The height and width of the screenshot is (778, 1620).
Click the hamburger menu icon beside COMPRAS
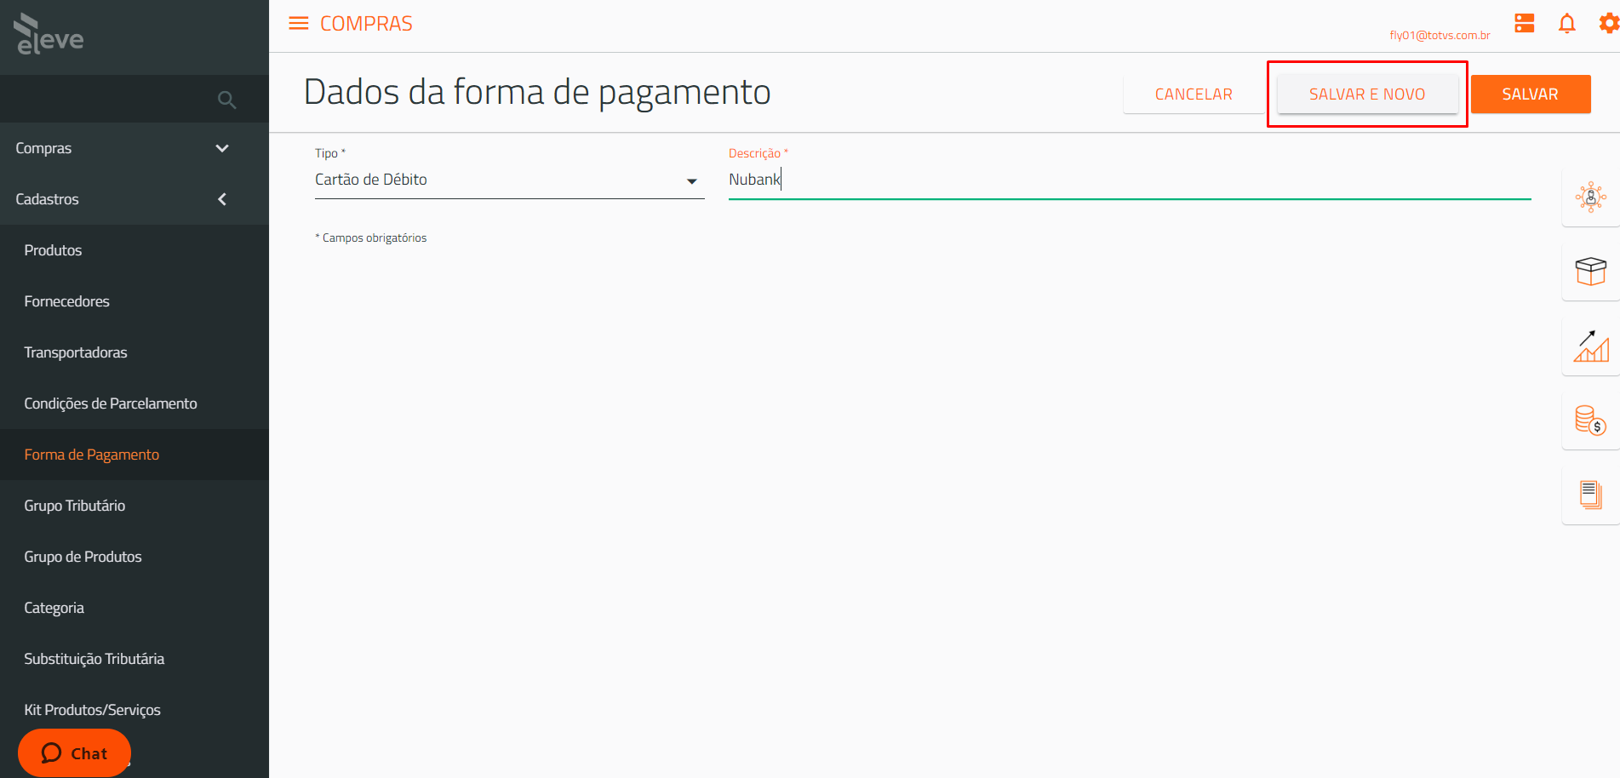click(299, 23)
